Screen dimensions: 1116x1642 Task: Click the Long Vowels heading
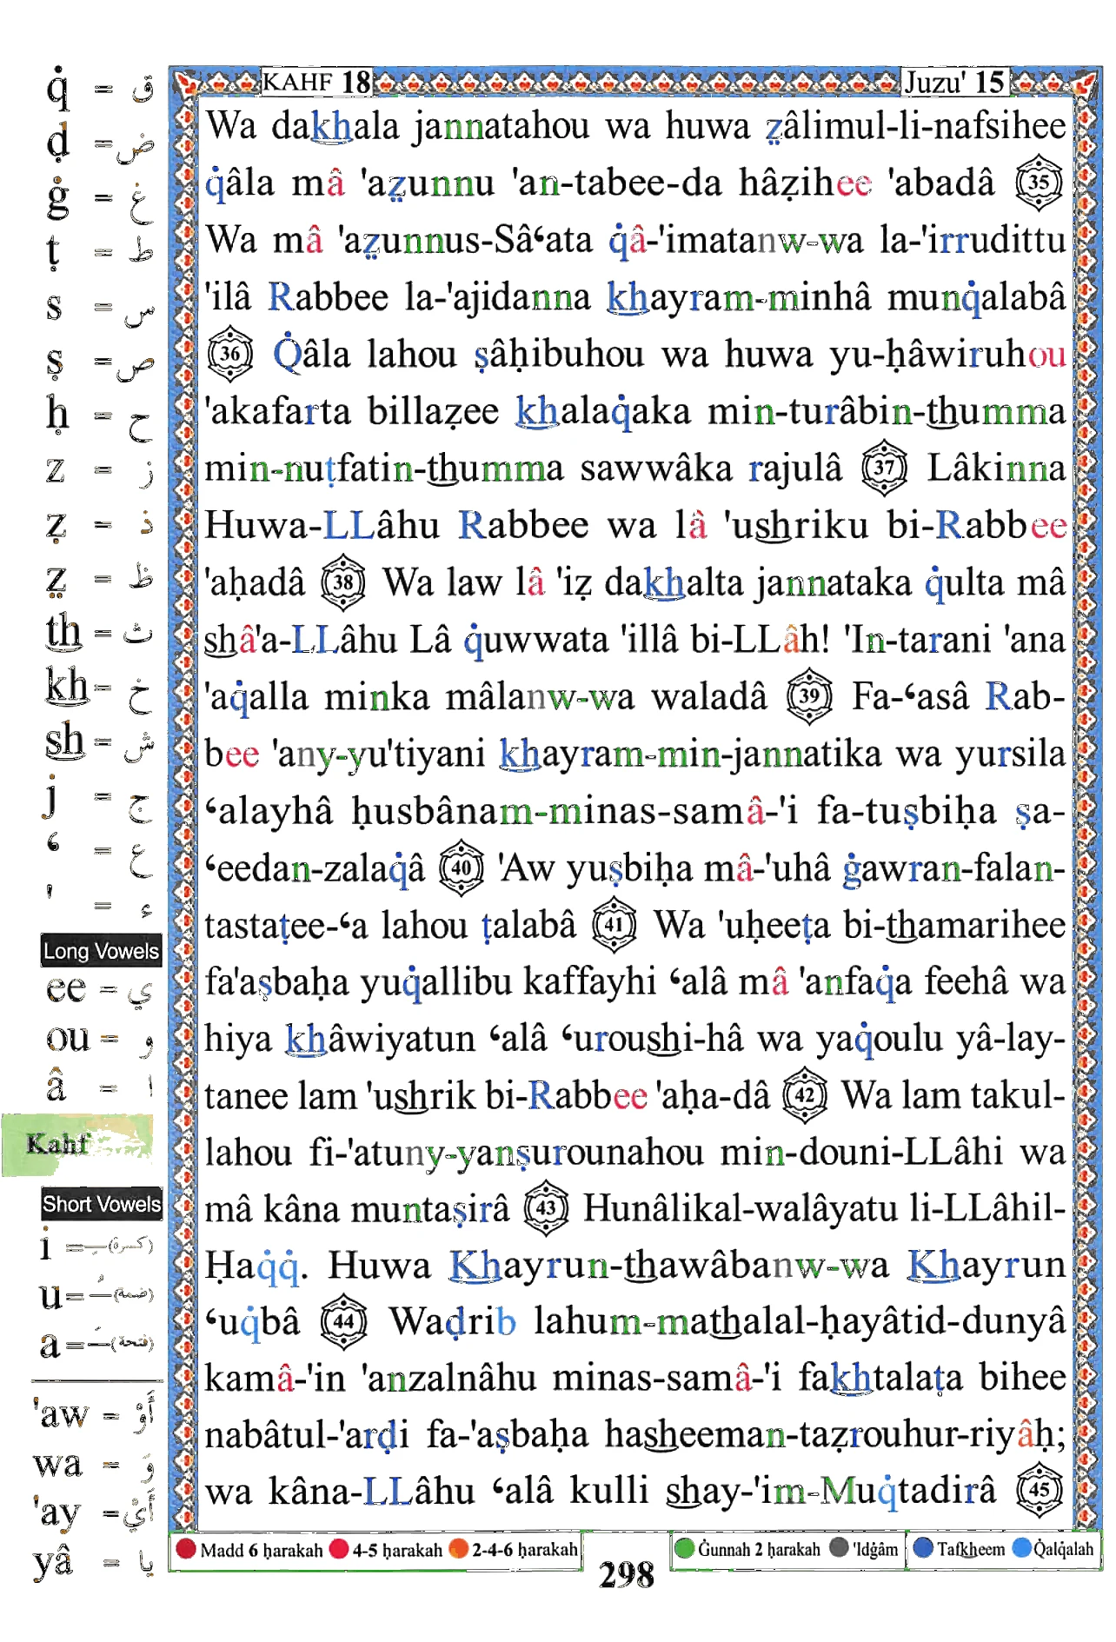coord(101,951)
